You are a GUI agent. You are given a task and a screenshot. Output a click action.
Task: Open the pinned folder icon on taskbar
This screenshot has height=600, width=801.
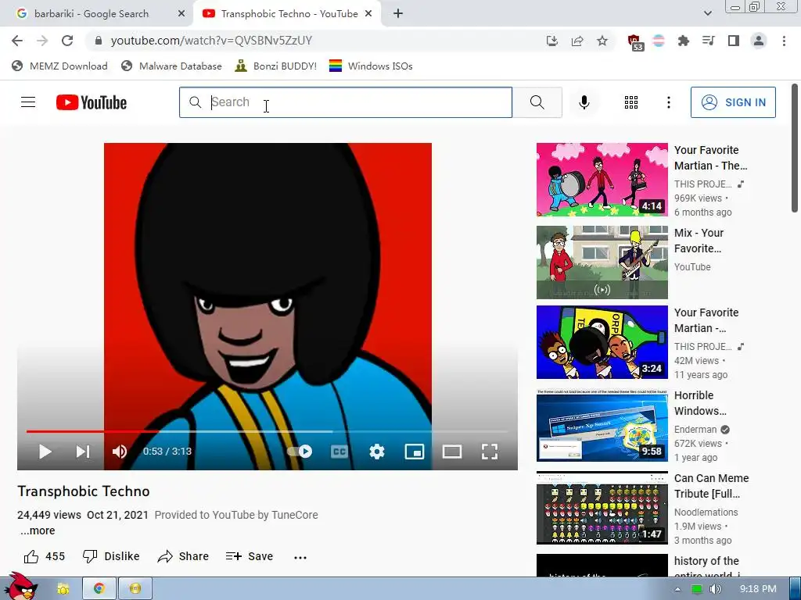click(x=63, y=589)
